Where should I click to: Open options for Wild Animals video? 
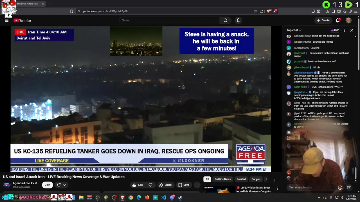277,188
